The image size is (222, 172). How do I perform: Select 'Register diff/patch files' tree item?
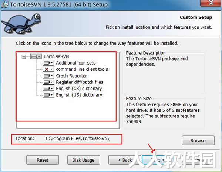(x=80, y=82)
